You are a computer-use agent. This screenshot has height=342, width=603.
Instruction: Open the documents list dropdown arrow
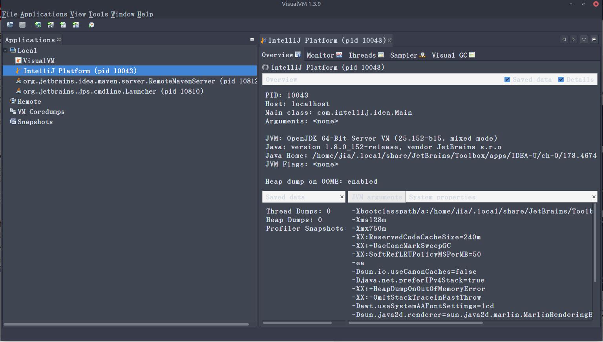pyautogui.click(x=584, y=40)
